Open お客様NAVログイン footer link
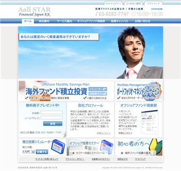The width and height of the screenshot is (181, 171). [x=101, y=159]
